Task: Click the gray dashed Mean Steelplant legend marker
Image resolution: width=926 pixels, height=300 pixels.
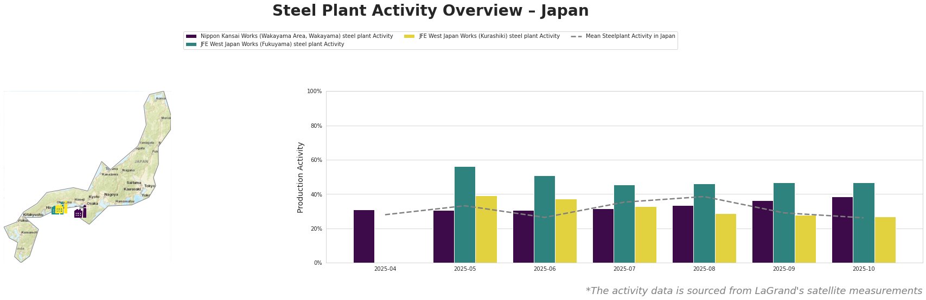Action: click(x=576, y=36)
